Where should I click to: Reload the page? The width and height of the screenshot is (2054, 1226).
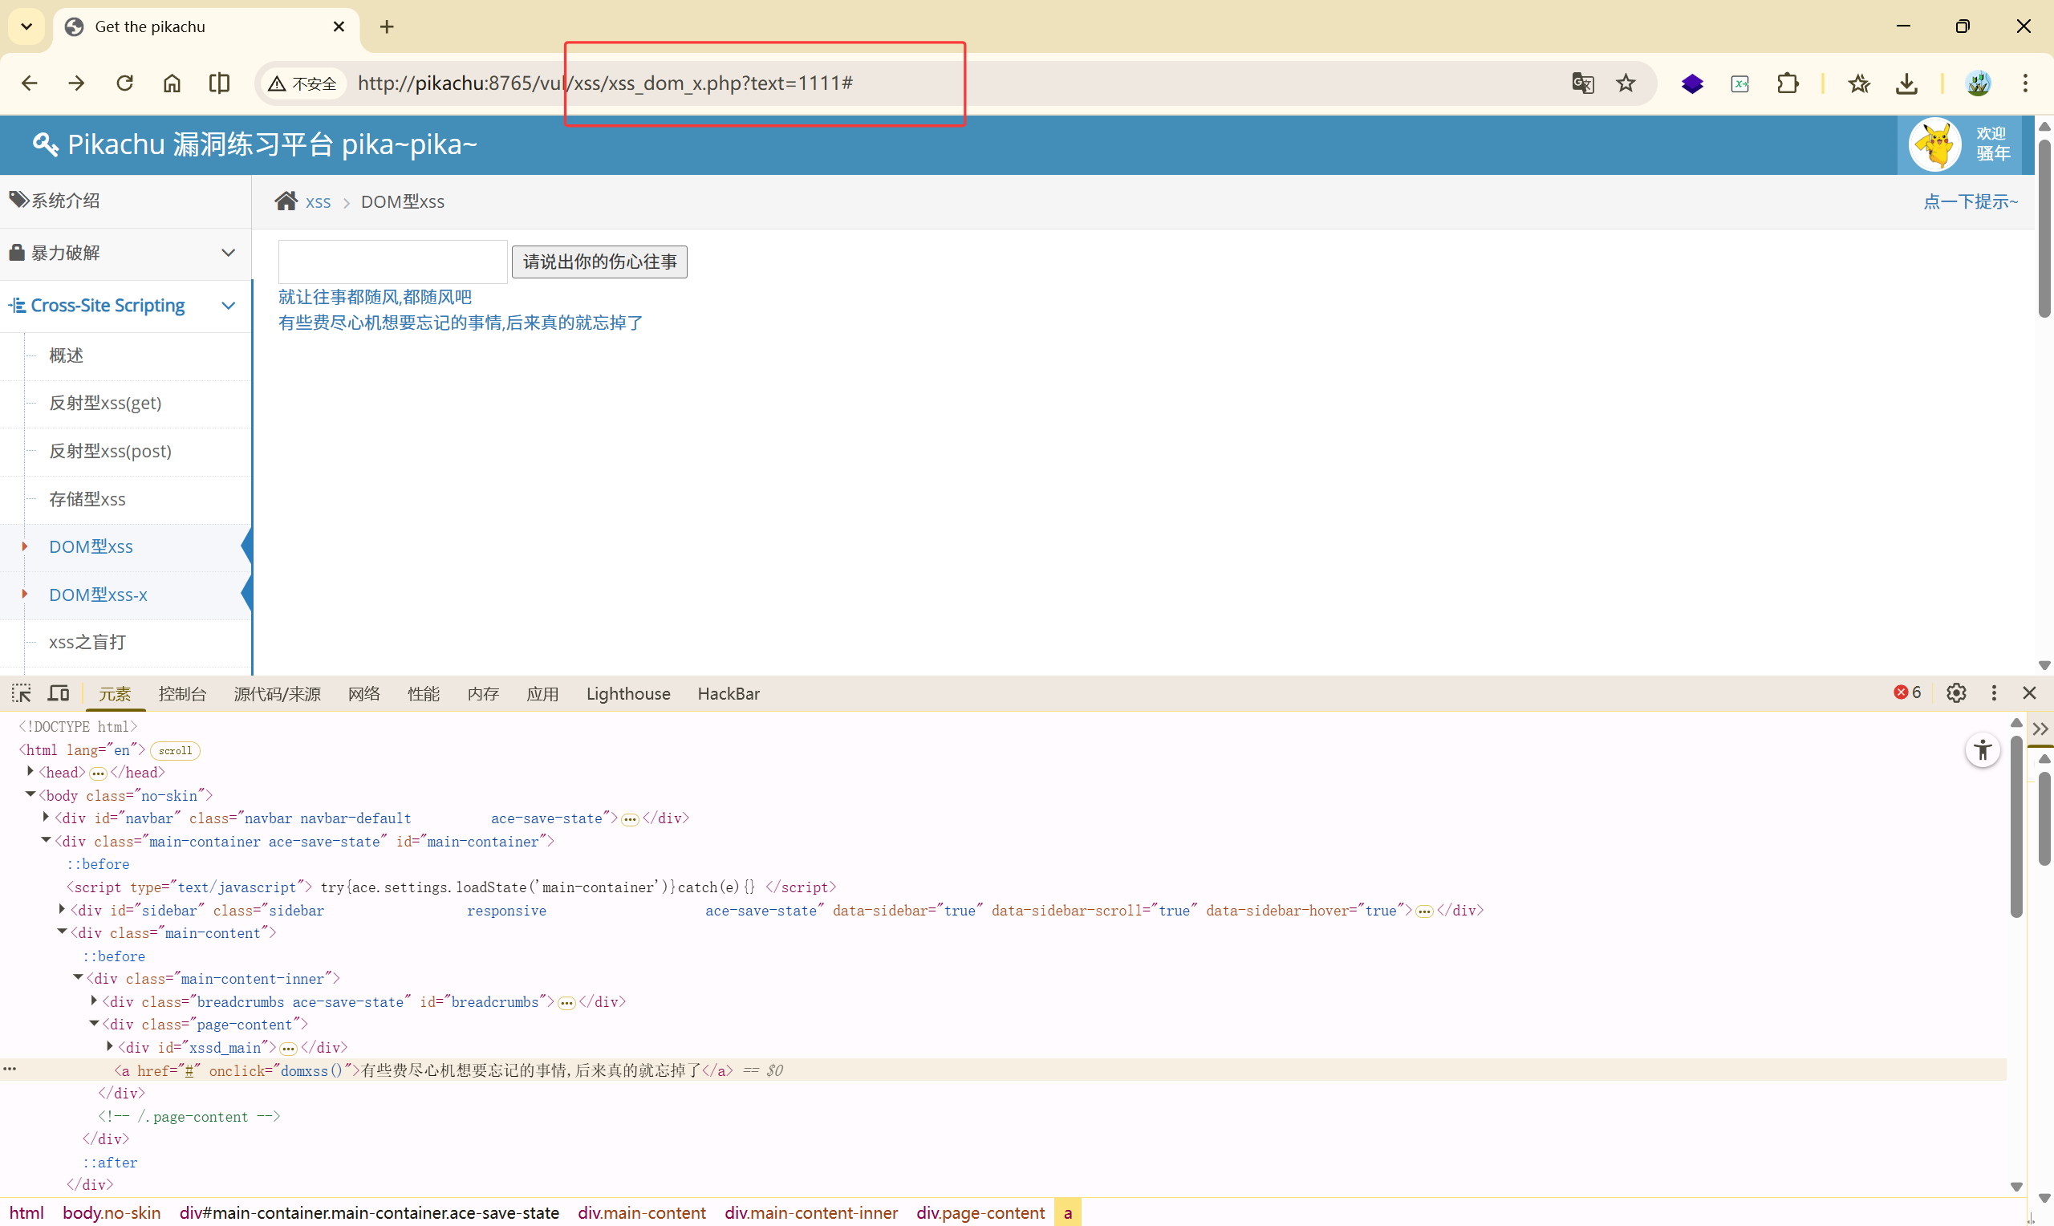[x=124, y=83]
